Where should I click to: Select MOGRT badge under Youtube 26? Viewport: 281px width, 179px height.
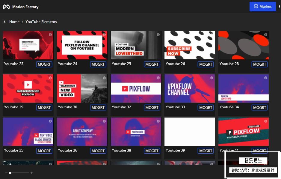point(206,64)
